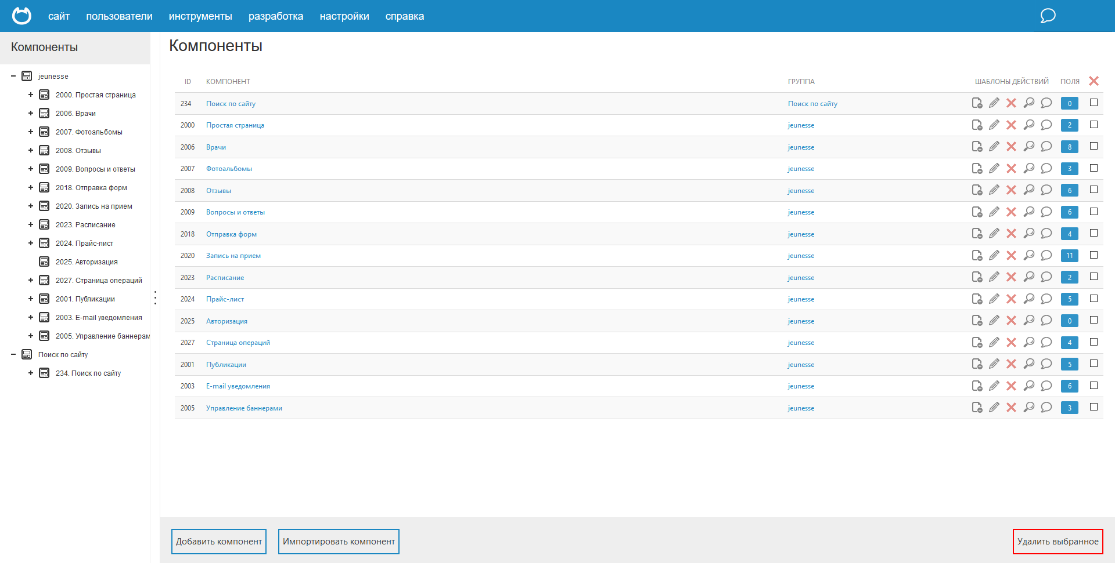Viewport: 1115px width, 563px height.
Task: Click red delete X for Врачи row
Action: click(x=1012, y=147)
